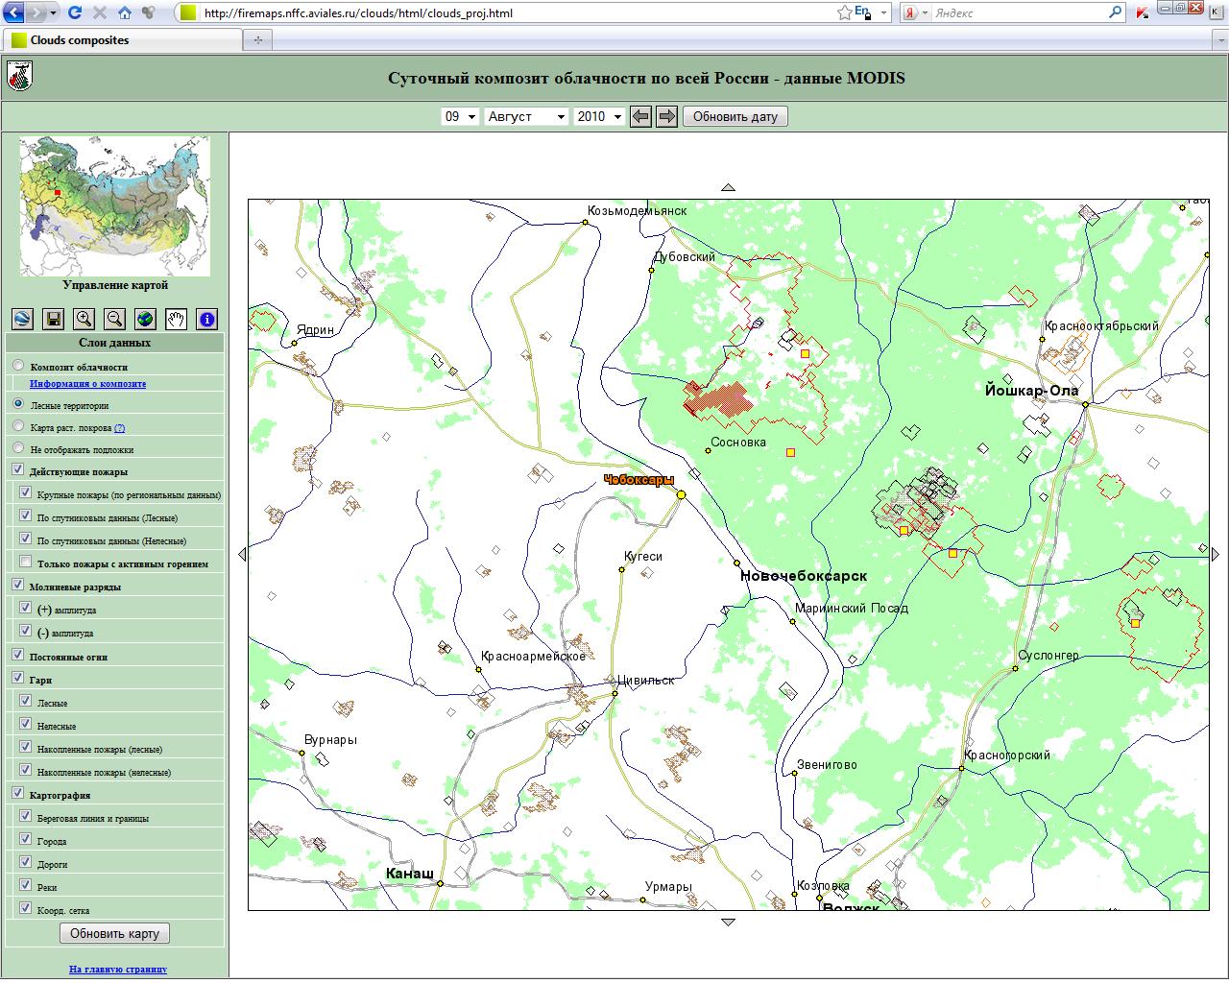Click the save map floppy disk icon
Screen dimensions: 1229x983
pos(53,319)
